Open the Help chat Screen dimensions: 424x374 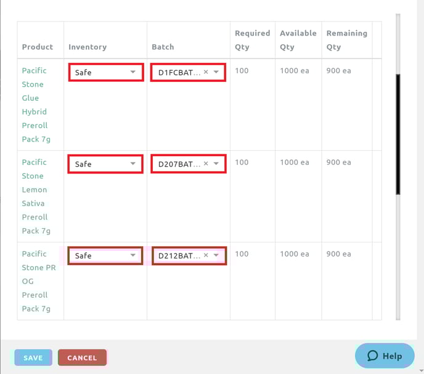pyautogui.click(x=385, y=356)
